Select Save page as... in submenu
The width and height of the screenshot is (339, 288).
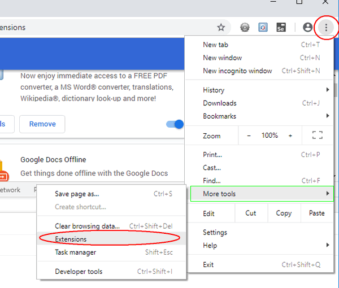coord(111,194)
